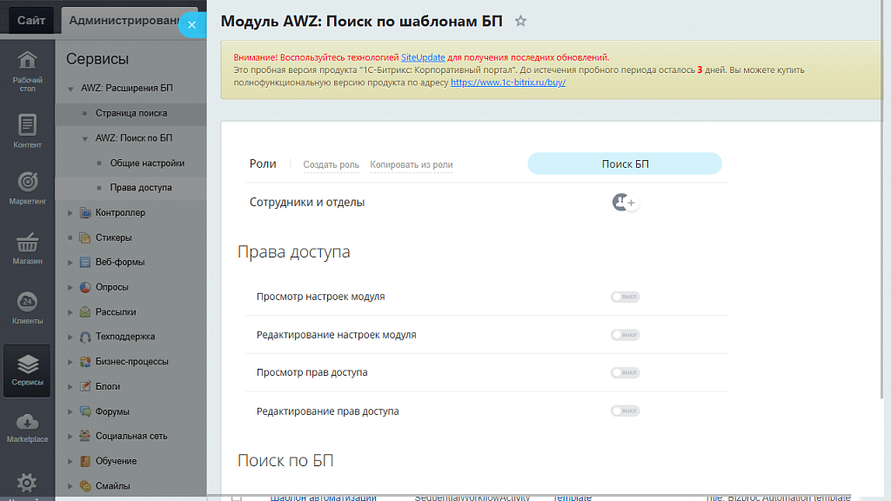Toggle Просмотр настроек модуля permission

point(625,297)
